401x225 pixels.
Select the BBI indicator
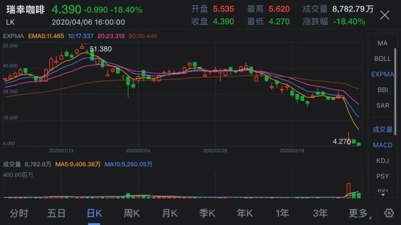[x=382, y=90]
